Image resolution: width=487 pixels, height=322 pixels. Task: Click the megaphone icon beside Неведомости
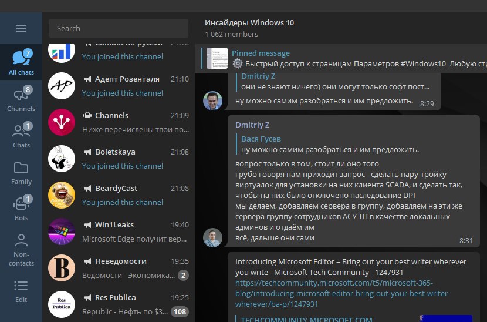pyautogui.click(x=87, y=261)
